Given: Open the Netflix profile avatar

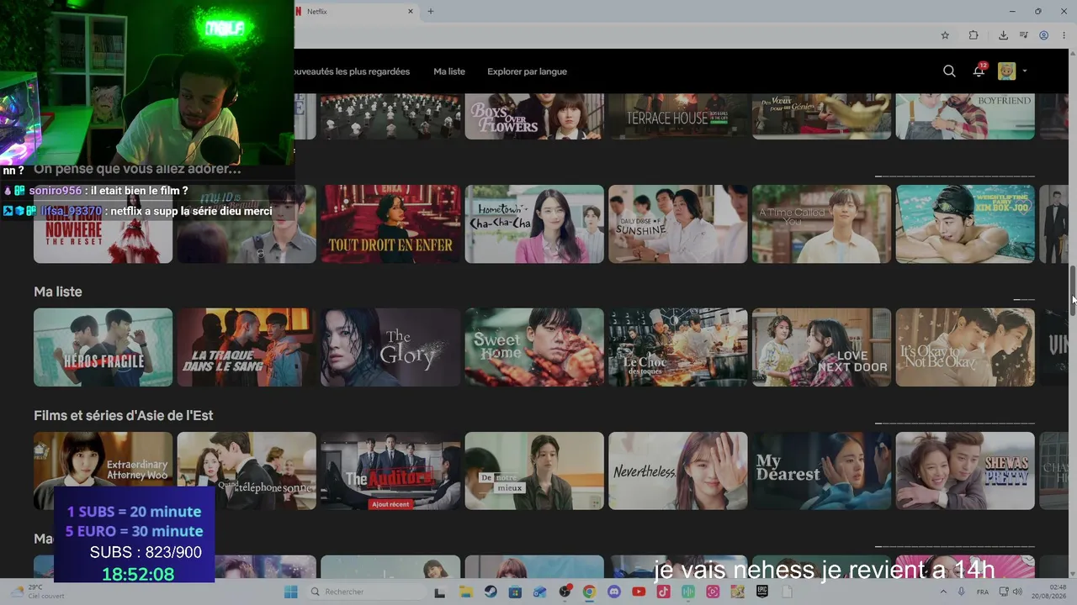Looking at the screenshot, I should 1006,71.
